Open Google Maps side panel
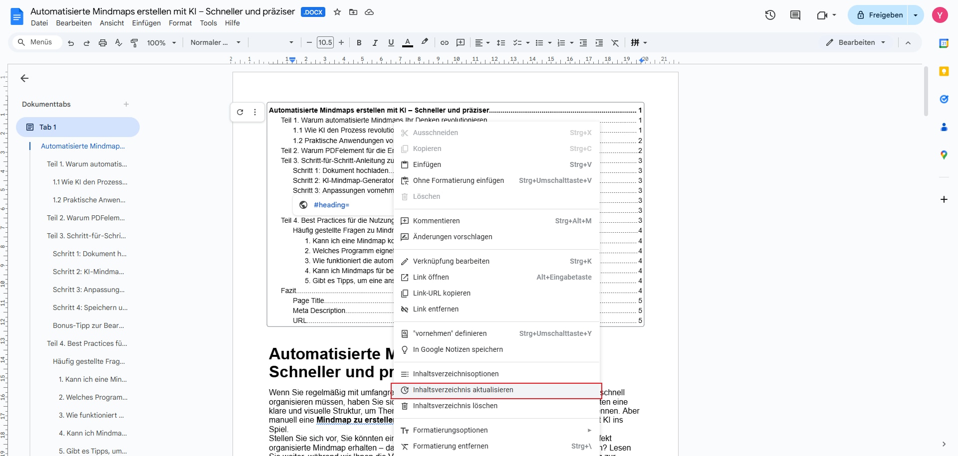Viewport: 958px width, 456px height. (x=944, y=155)
